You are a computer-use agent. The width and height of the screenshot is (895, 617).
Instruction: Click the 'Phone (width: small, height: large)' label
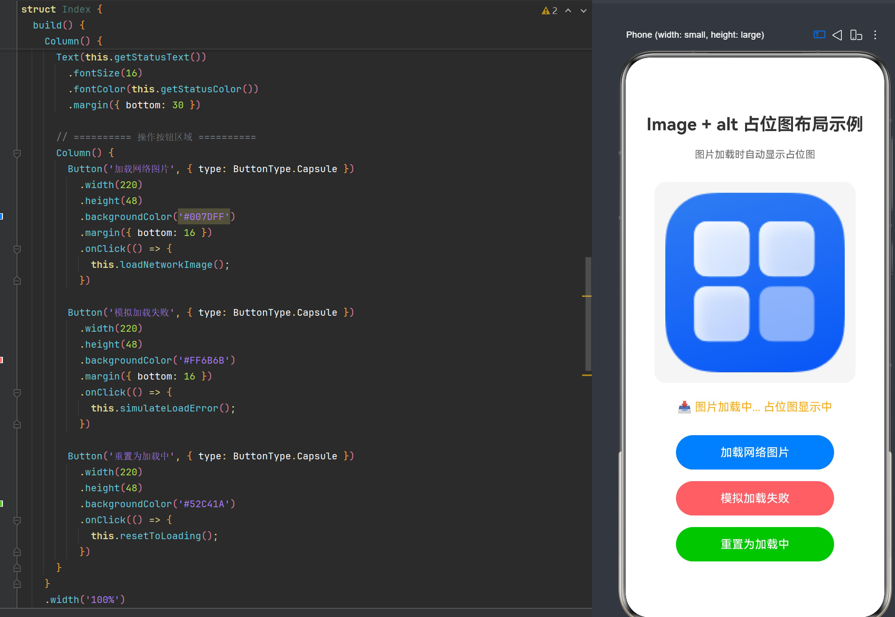(695, 35)
